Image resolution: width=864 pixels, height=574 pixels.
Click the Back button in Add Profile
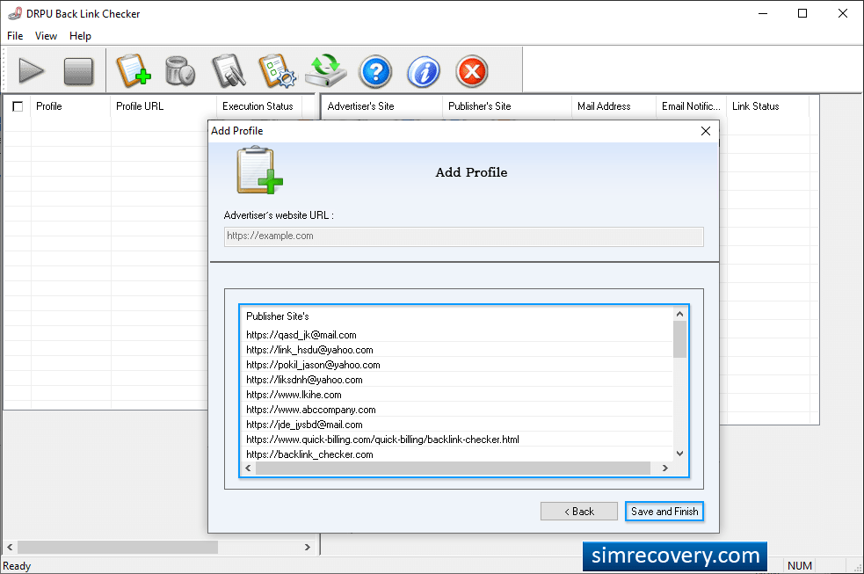(x=578, y=512)
